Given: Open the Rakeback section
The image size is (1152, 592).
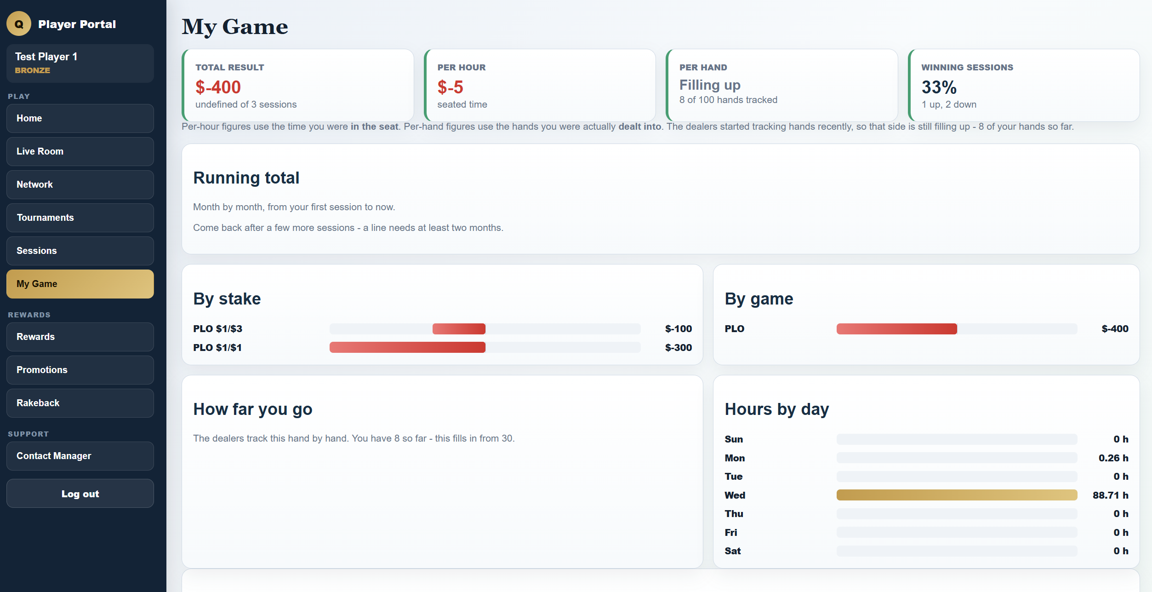Looking at the screenshot, I should tap(80, 403).
